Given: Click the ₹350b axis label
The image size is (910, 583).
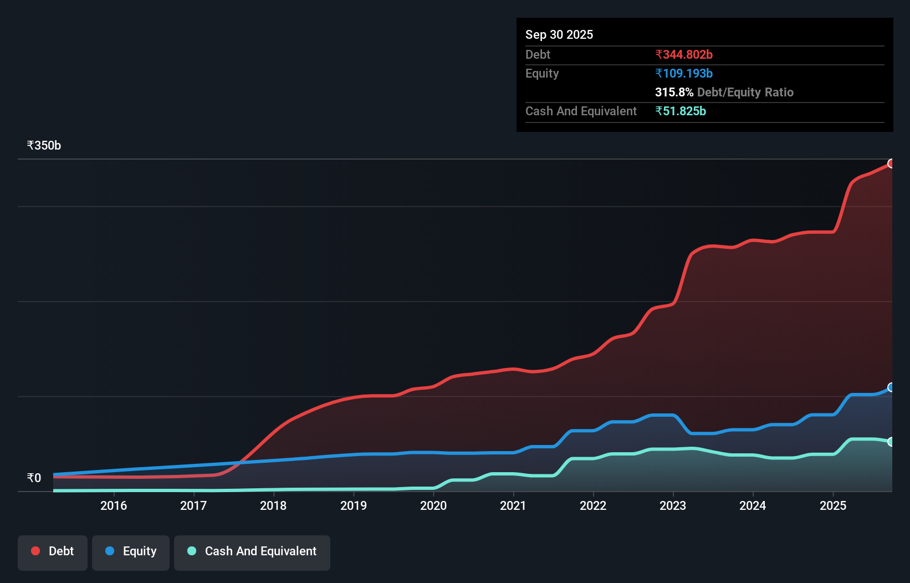Looking at the screenshot, I should [x=43, y=145].
